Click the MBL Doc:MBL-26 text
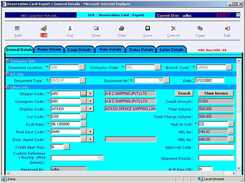The height and width of the screenshot is (183, 245). pos(212,50)
